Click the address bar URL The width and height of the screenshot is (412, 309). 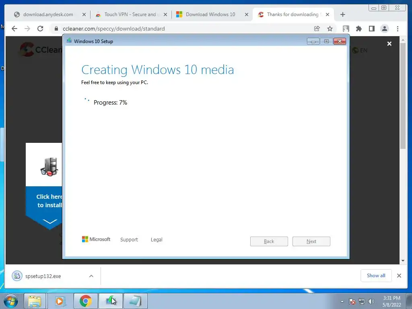(114, 29)
